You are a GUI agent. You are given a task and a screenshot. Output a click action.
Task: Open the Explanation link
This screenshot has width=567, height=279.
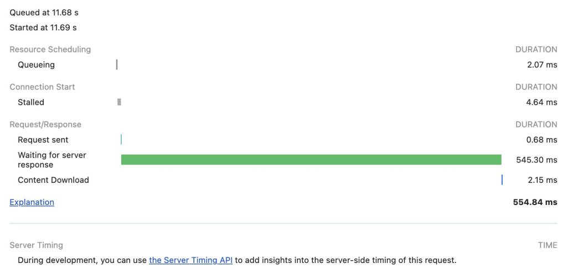[x=32, y=202]
